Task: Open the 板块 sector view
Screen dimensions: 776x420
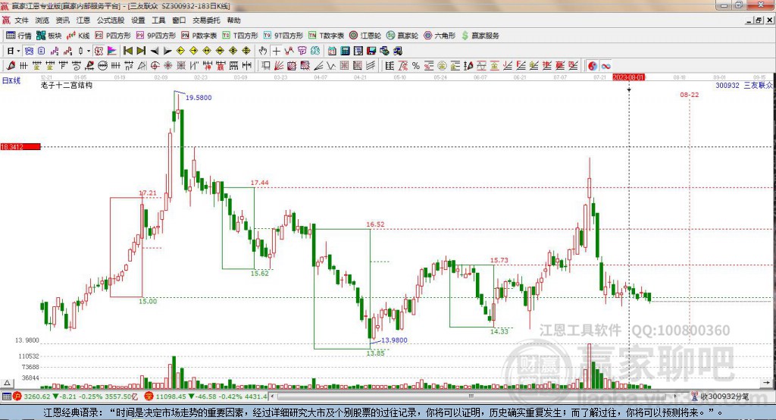Action: (x=48, y=36)
